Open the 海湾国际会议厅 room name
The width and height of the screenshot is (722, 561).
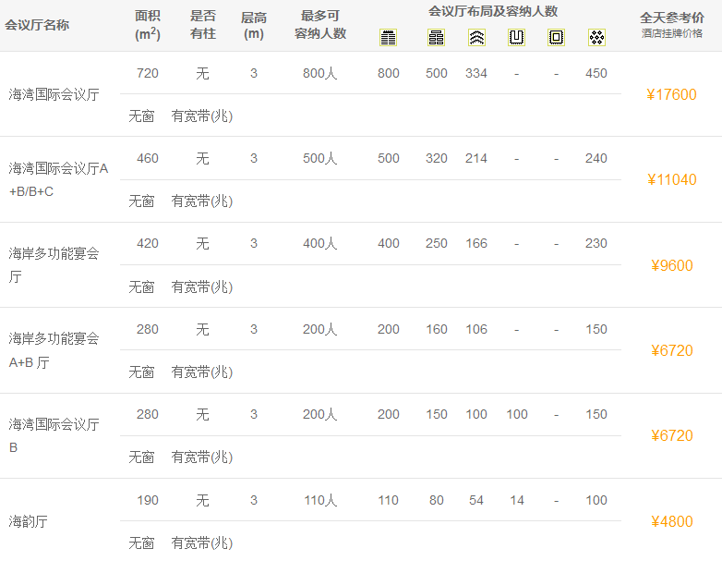coord(54,94)
